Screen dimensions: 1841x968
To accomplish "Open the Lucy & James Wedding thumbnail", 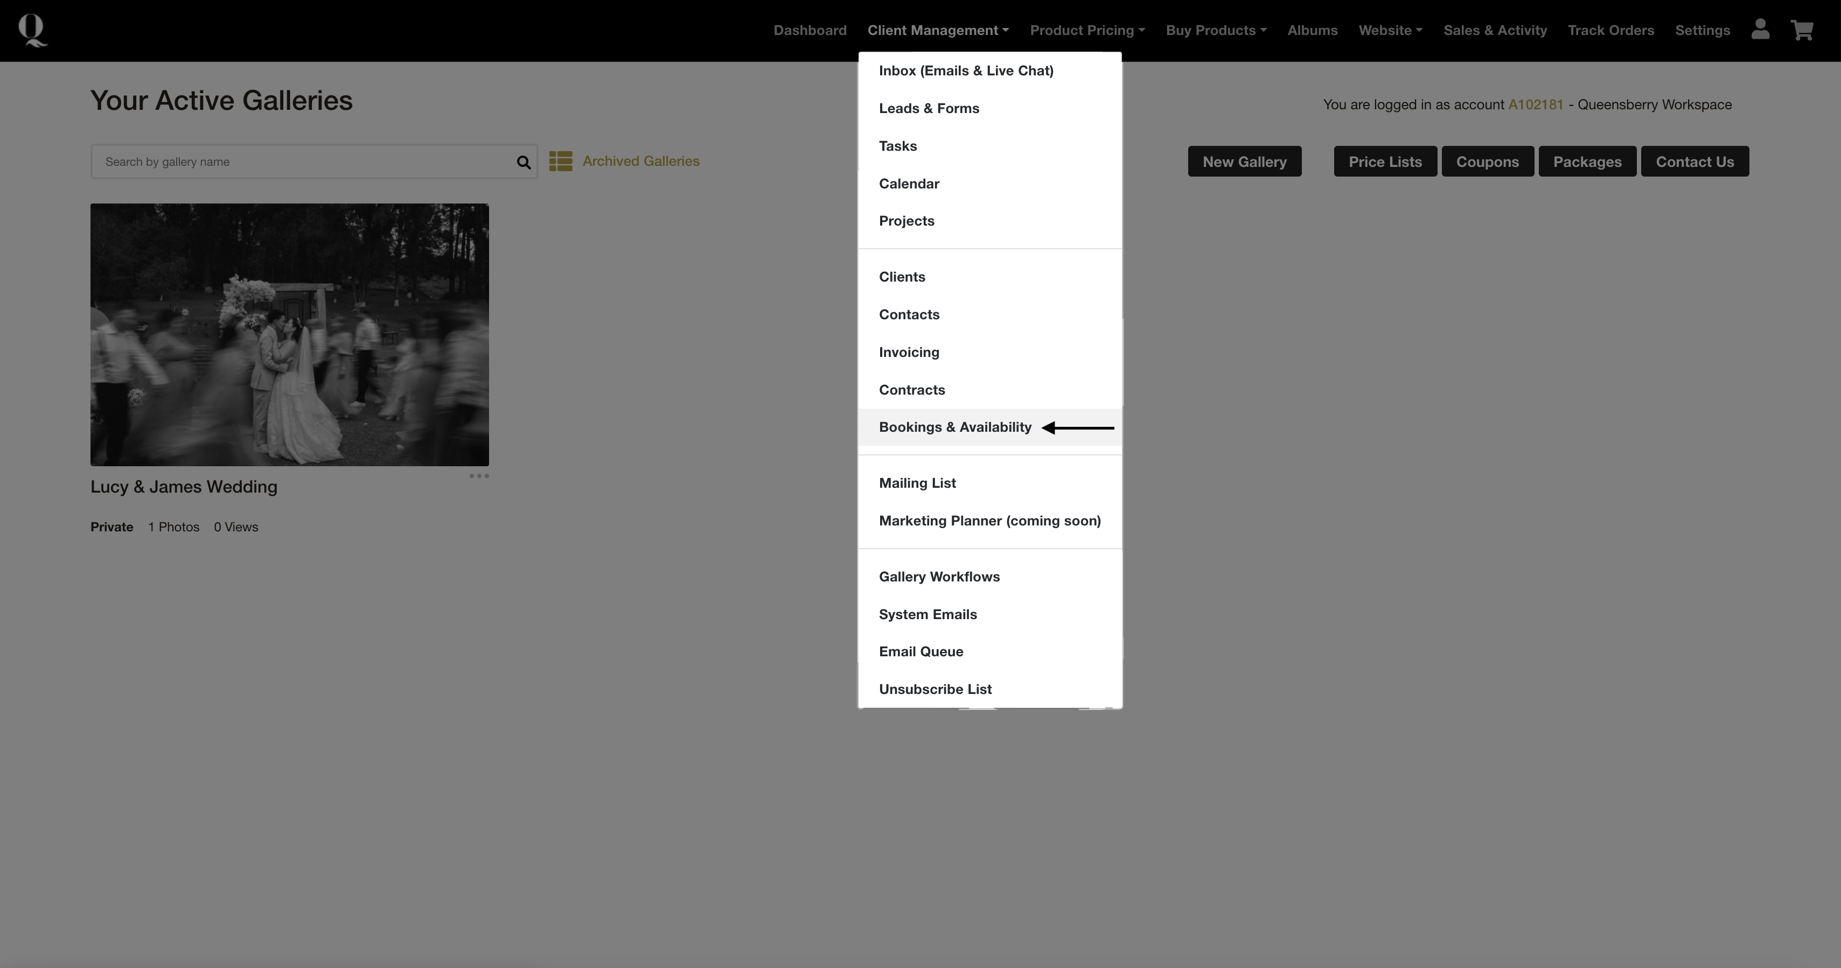I will click(289, 334).
